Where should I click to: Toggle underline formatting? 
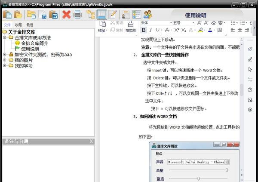pos(157,30)
